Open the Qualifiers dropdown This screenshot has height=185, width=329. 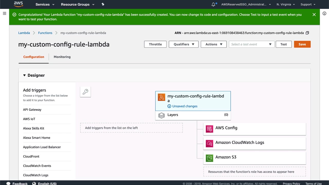pyautogui.click(x=184, y=44)
